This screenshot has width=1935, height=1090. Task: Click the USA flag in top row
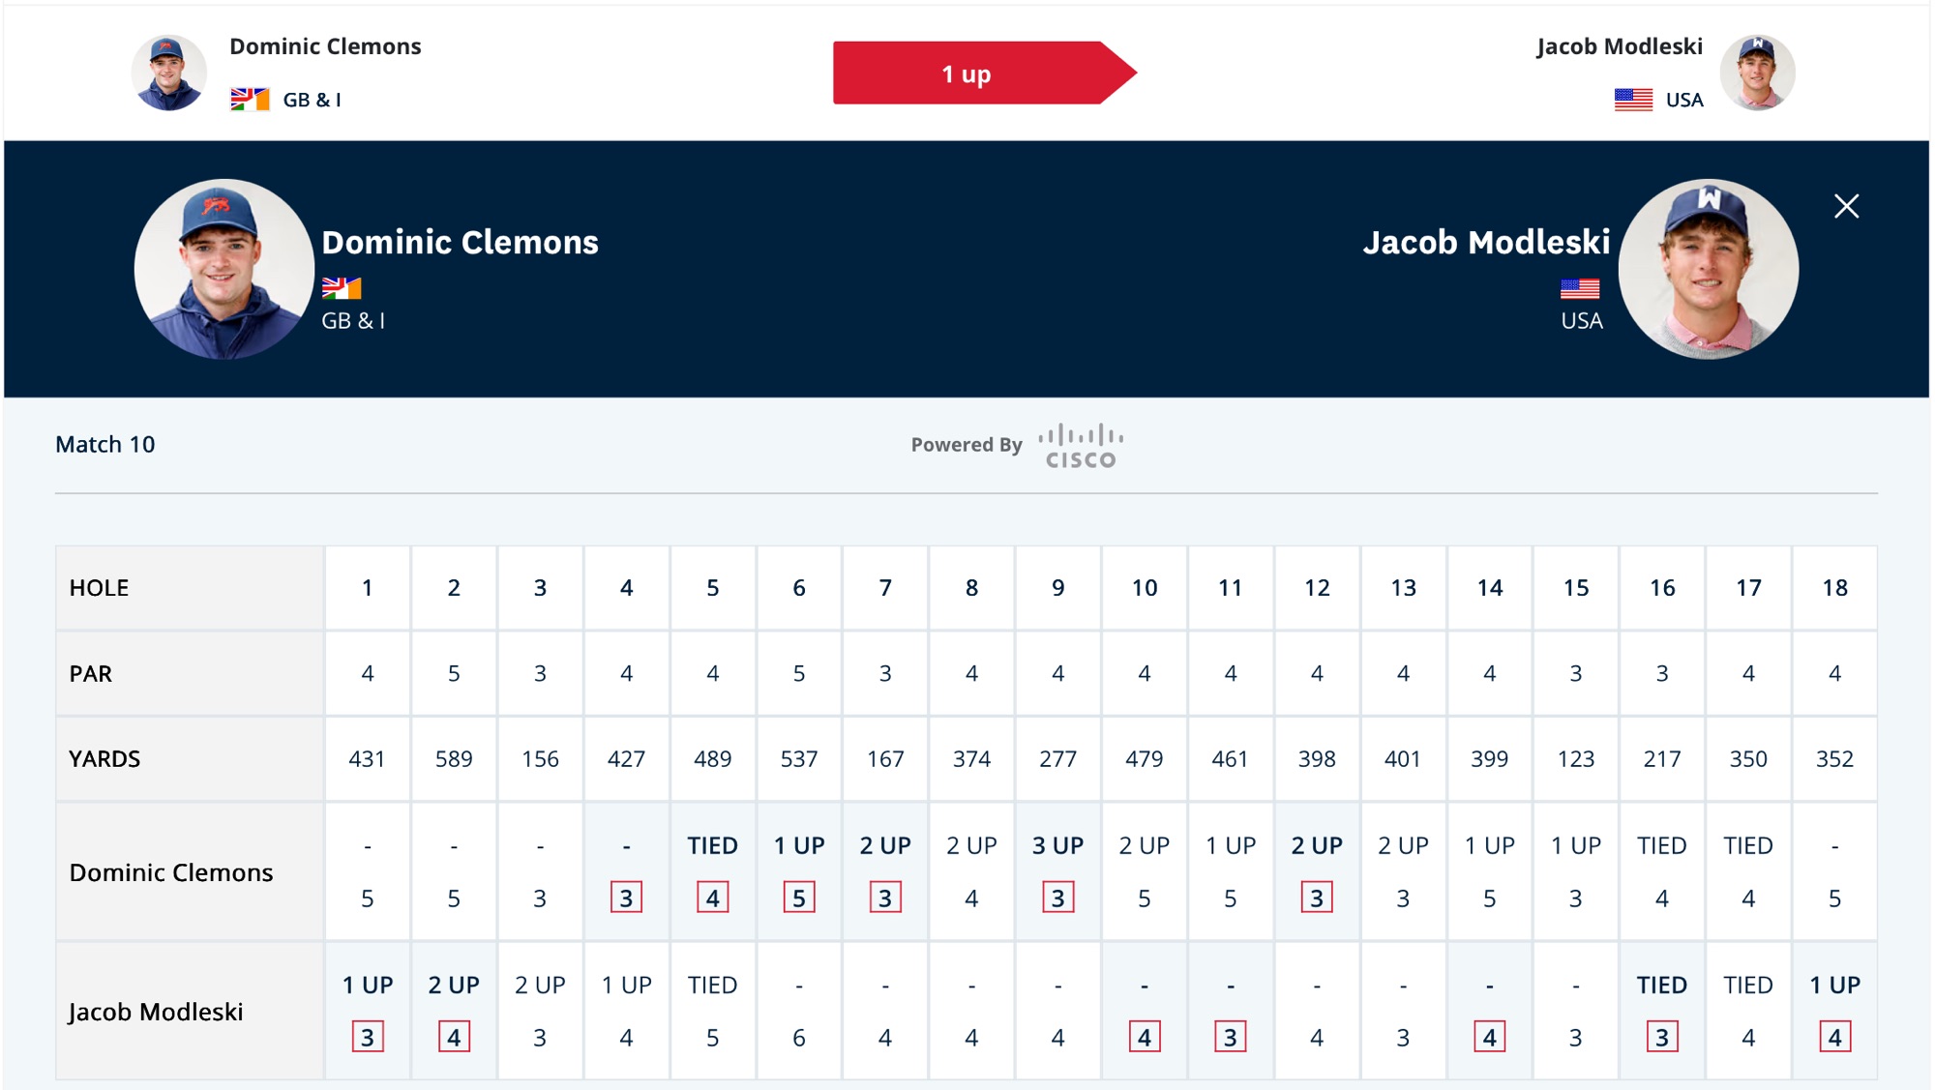pos(1633,100)
